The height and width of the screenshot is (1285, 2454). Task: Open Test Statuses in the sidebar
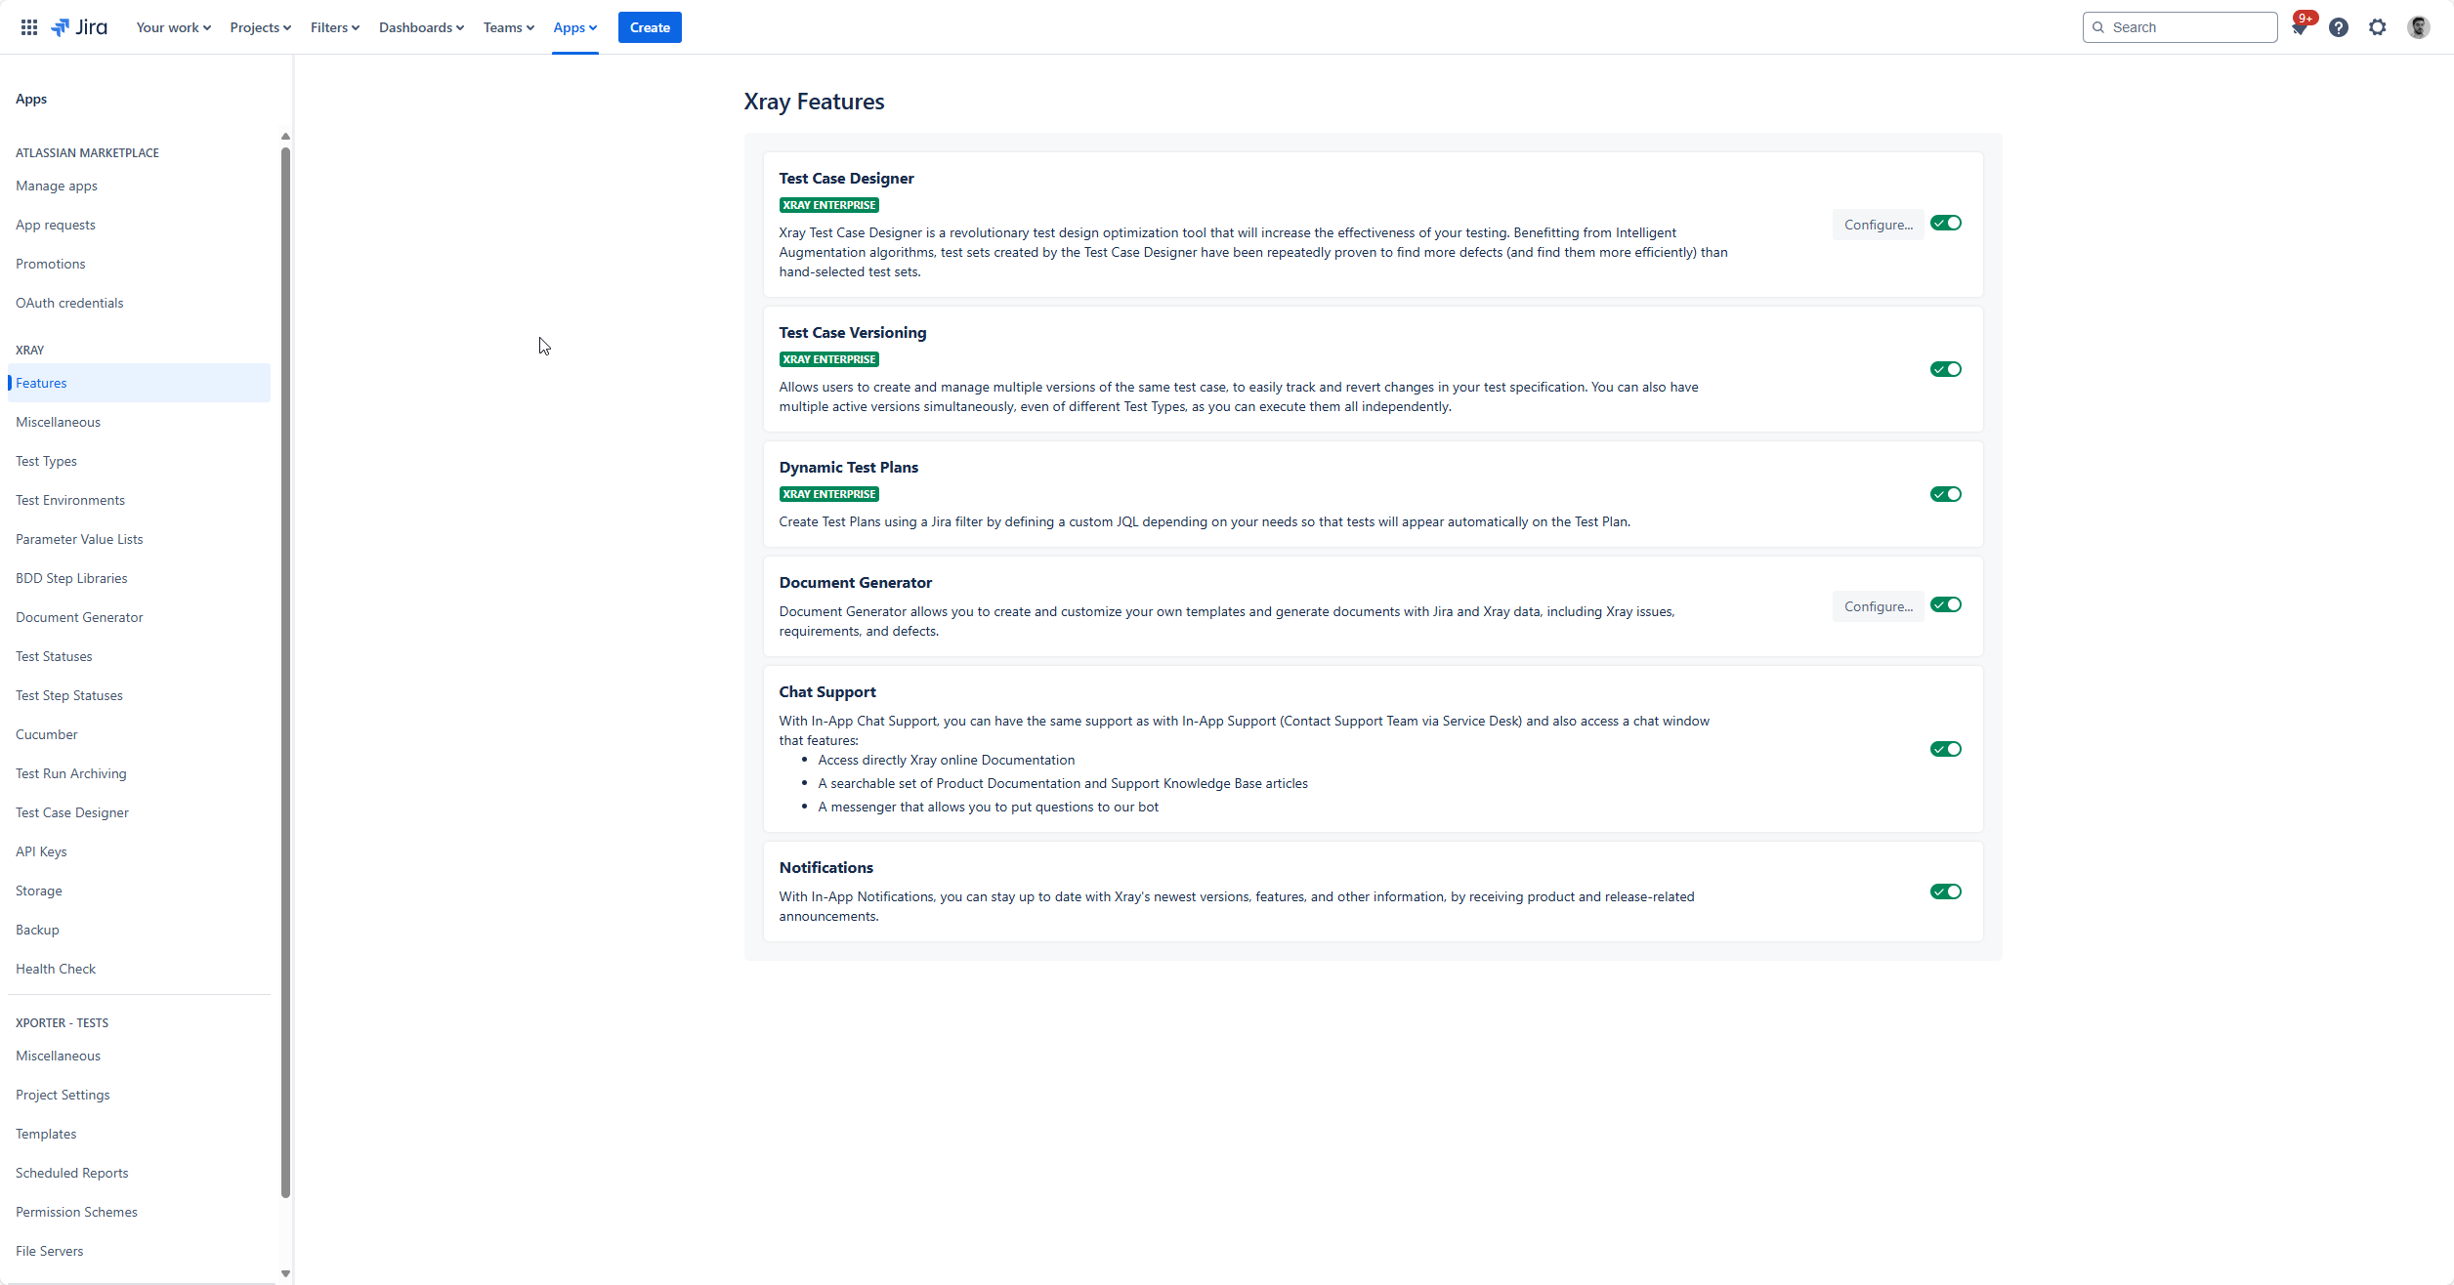(x=139, y=656)
